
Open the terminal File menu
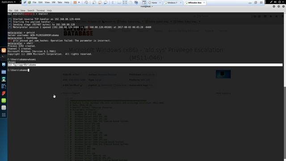coord(10,11)
